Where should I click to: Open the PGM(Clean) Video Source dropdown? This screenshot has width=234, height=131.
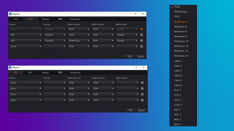[78, 40]
